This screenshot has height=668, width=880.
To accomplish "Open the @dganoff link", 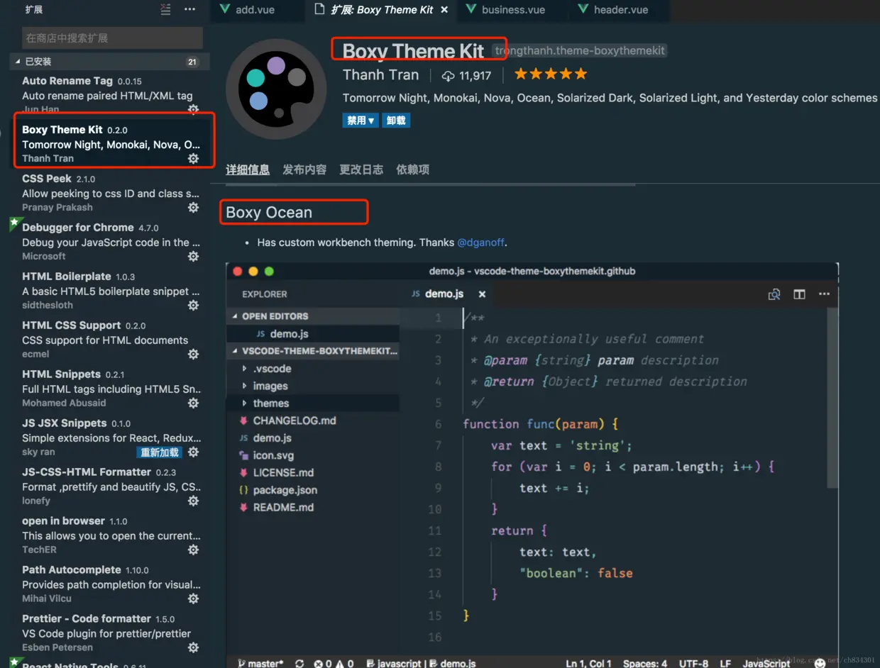I will [x=480, y=243].
